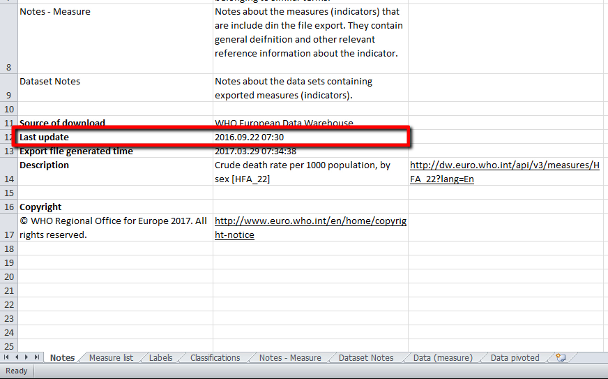
Task: Switch to the Classifications sheet tab
Action: click(x=215, y=357)
